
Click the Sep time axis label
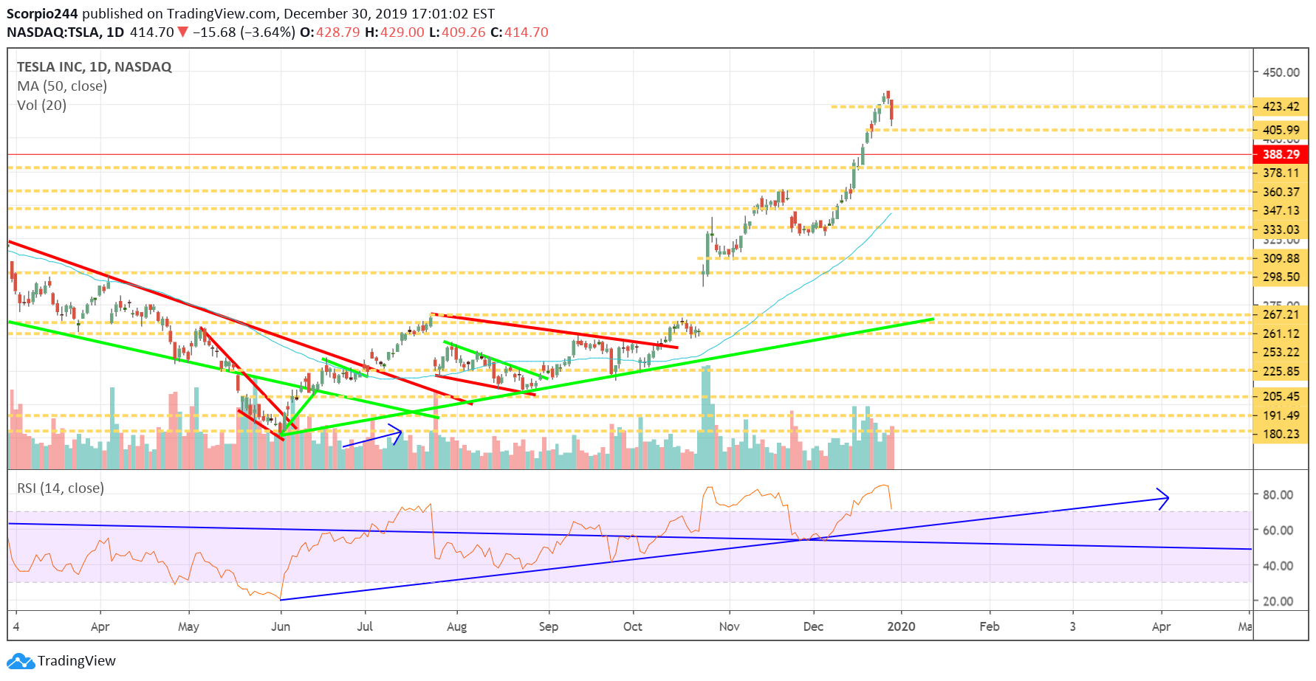[549, 627]
